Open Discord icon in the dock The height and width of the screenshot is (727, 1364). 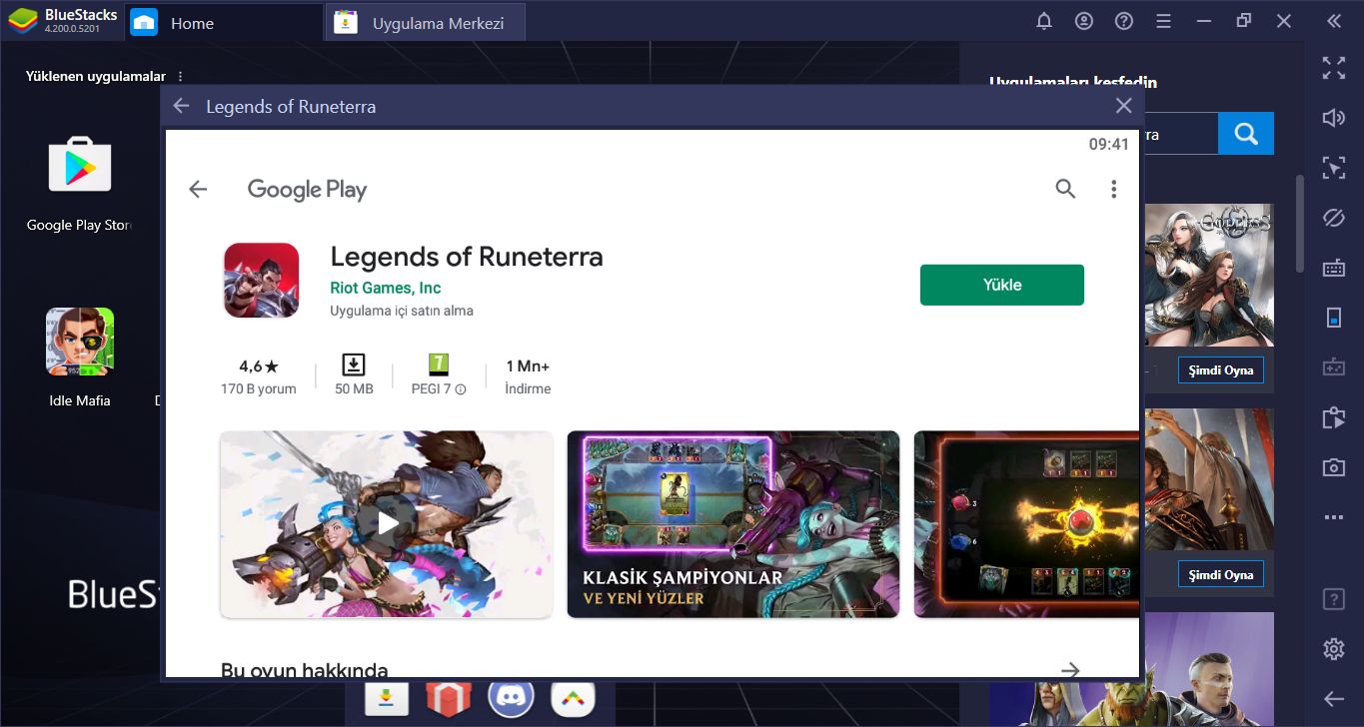click(x=511, y=698)
